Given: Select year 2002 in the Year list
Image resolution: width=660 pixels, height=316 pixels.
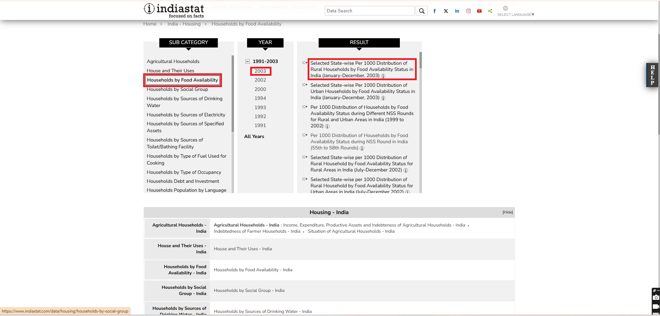Looking at the screenshot, I should coord(260,80).
